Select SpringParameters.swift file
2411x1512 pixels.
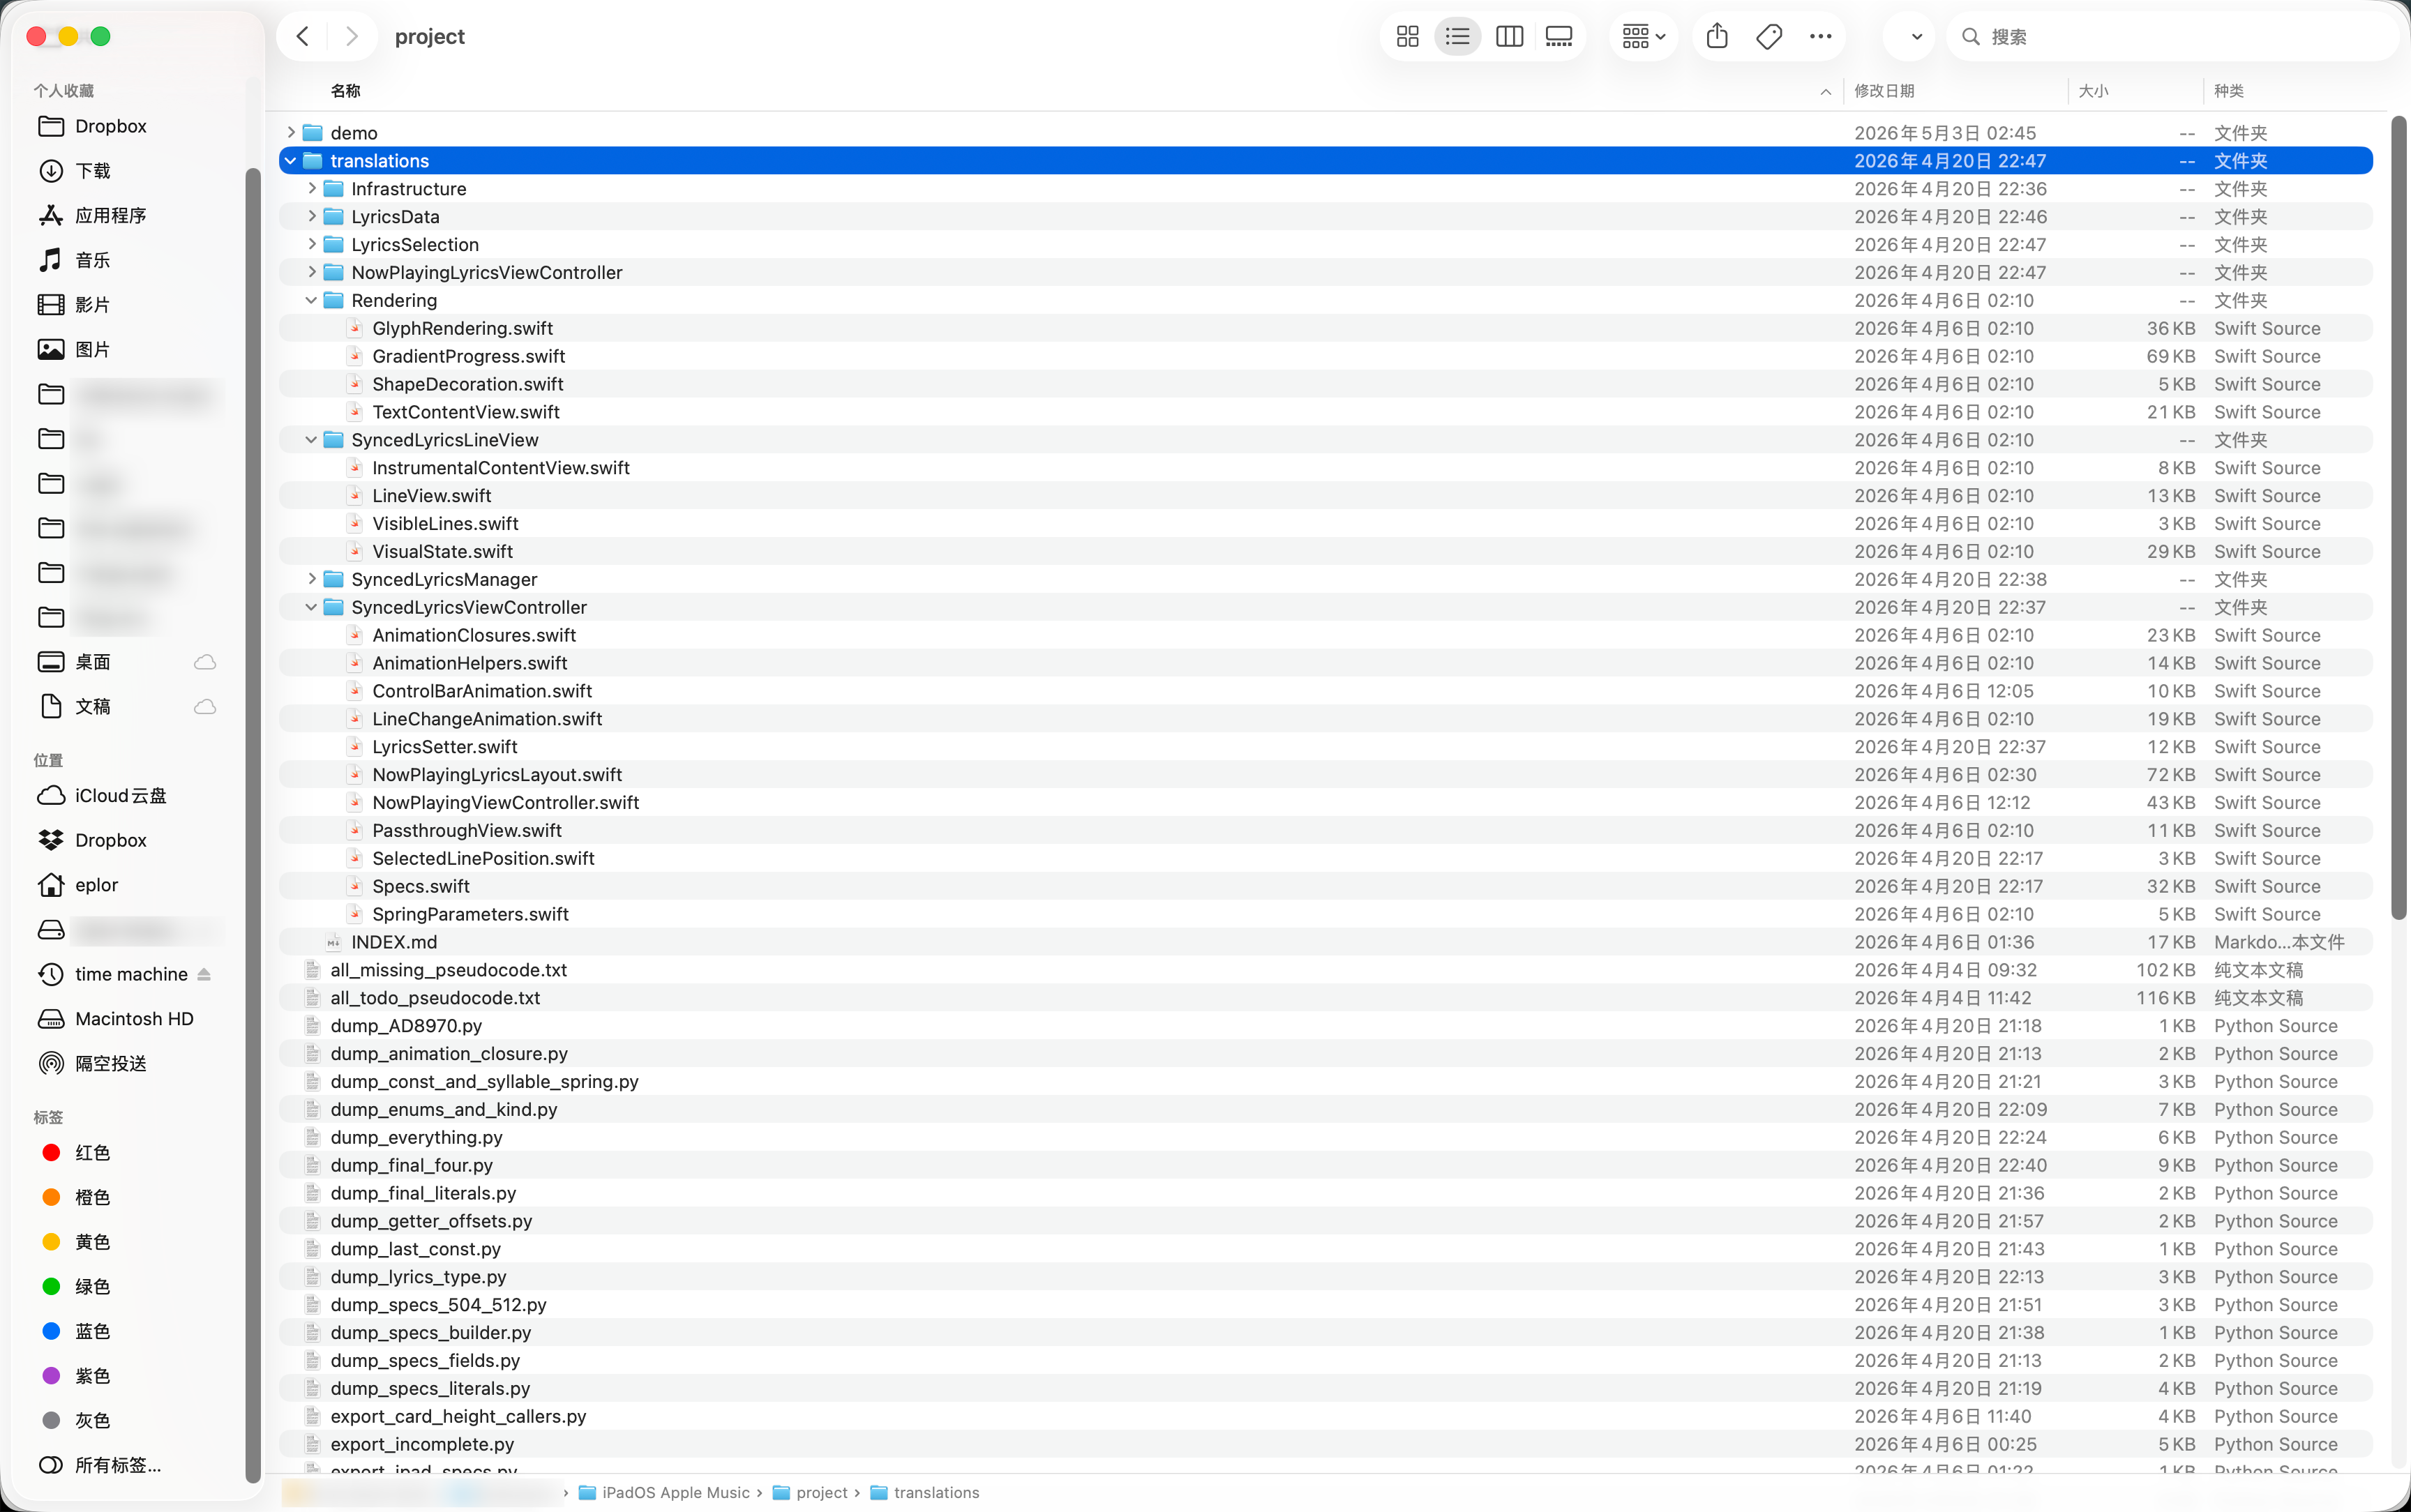1326,914
